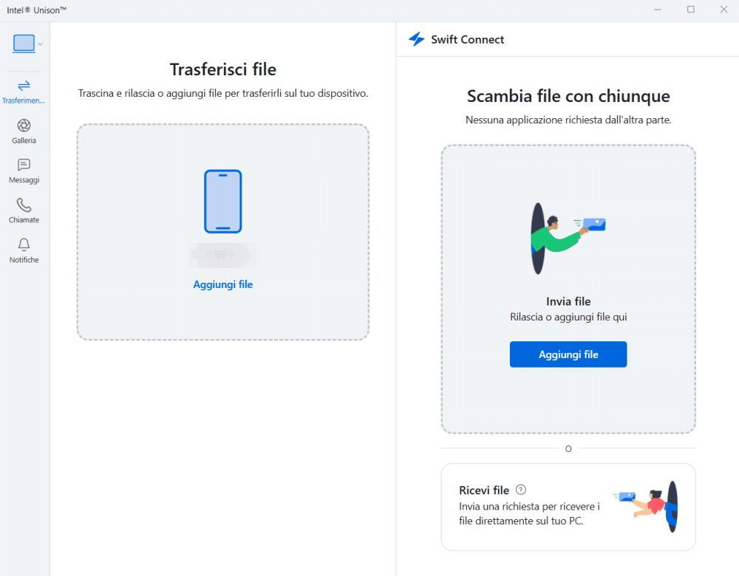
Task: Click the laptop device icon in sidebar
Action: tap(24, 44)
